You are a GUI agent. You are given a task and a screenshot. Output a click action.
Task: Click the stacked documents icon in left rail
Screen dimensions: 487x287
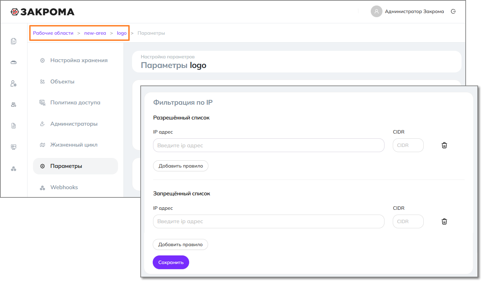click(14, 41)
